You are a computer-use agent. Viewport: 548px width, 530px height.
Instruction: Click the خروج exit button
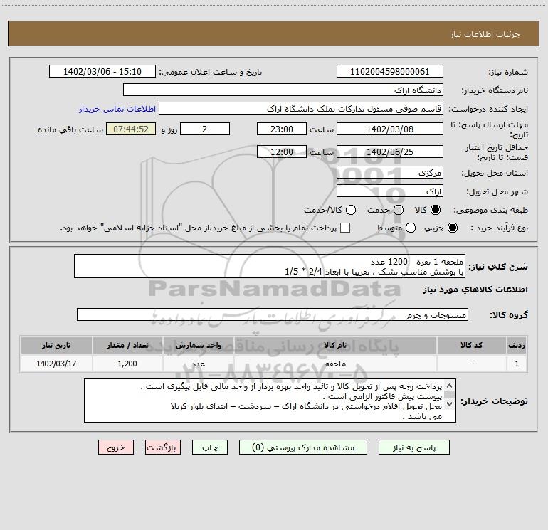(x=116, y=447)
